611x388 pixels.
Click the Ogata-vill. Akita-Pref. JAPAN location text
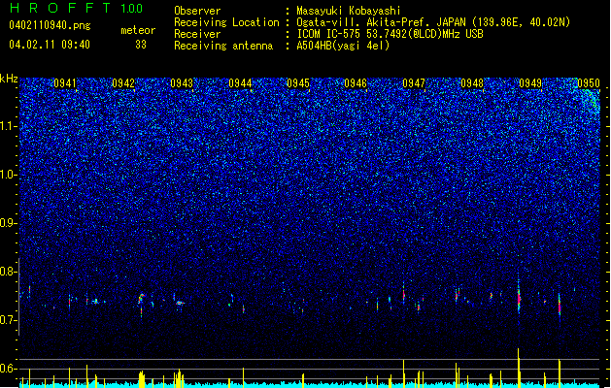click(433, 22)
